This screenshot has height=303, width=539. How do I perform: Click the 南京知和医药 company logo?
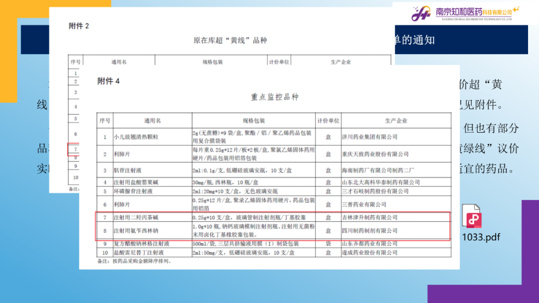pyautogui.click(x=465, y=13)
